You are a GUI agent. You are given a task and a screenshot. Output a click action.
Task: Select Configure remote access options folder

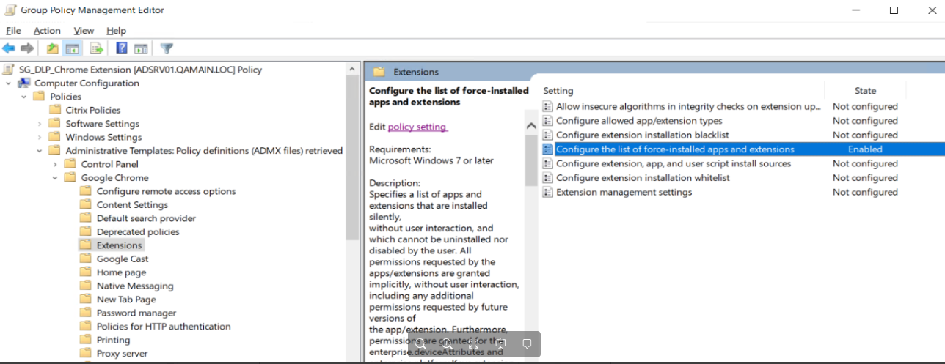pyautogui.click(x=166, y=191)
